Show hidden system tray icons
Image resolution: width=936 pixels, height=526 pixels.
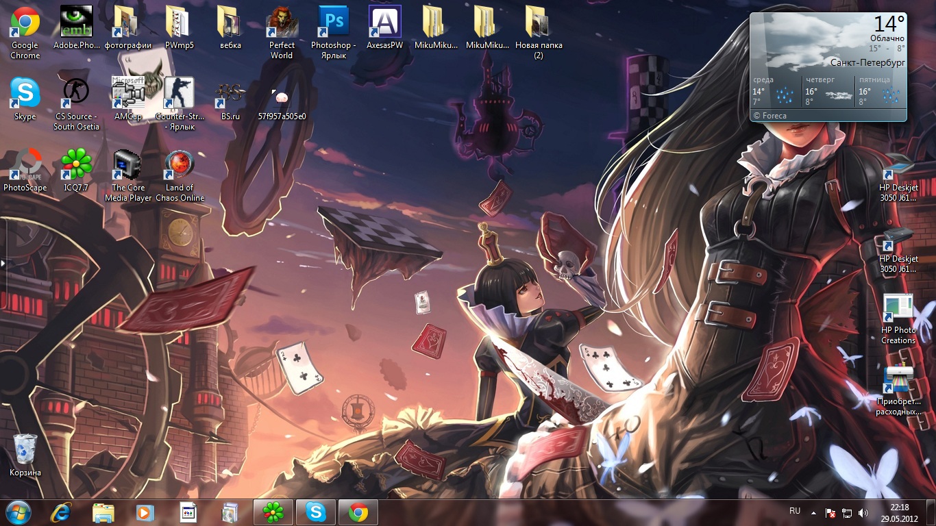tap(813, 512)
